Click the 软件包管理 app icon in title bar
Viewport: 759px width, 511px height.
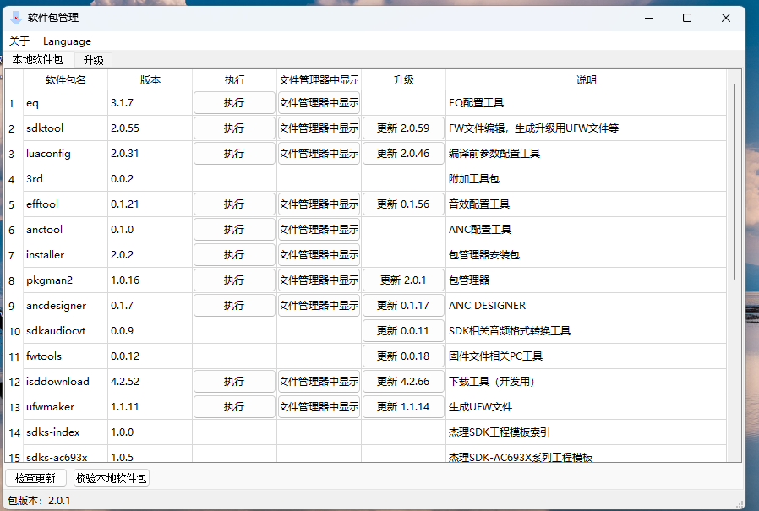point(16,18)
